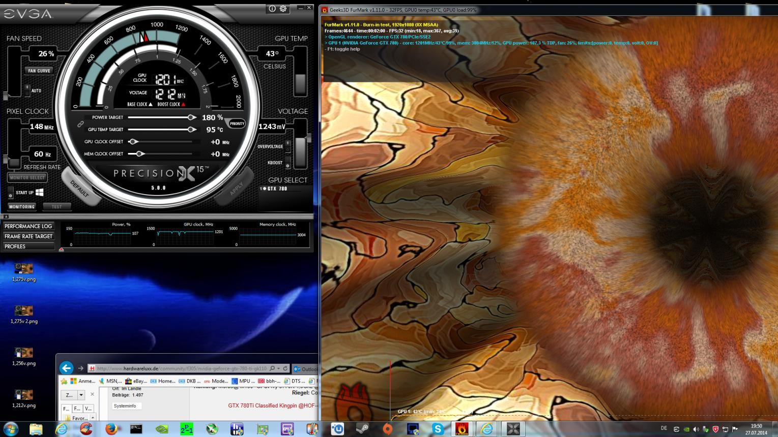Screen dimensions: 778x437
Task: Toggle the KBOOST switch
Action: pyautogui.click(x=287, y=163)
